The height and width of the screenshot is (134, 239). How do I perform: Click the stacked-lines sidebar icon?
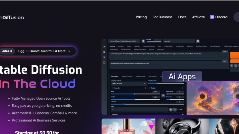point(104,52)
